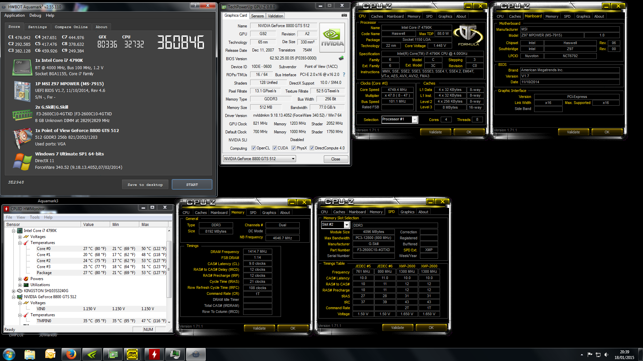Click the Utilizations graph icon in HWMonitor
The height and width of the screenshot is (361, 643).
point(26,285)
